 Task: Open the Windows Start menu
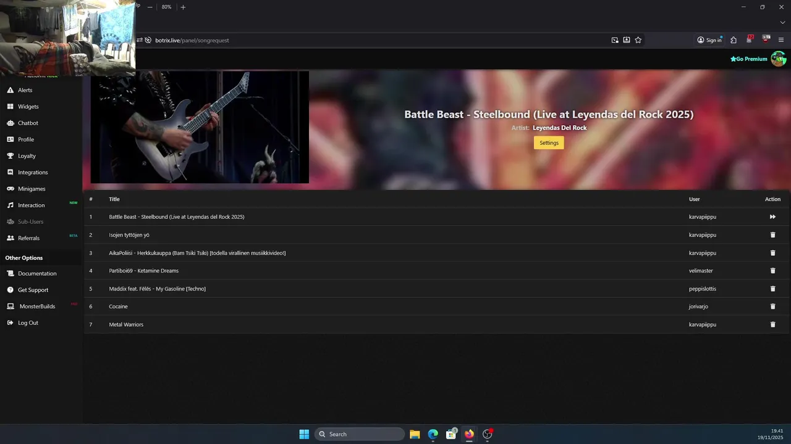point(304,434)
